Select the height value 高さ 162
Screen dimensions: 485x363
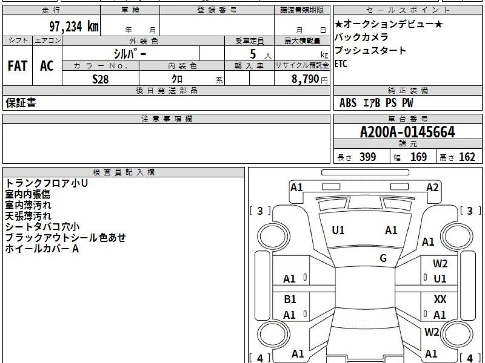(458, 157)
